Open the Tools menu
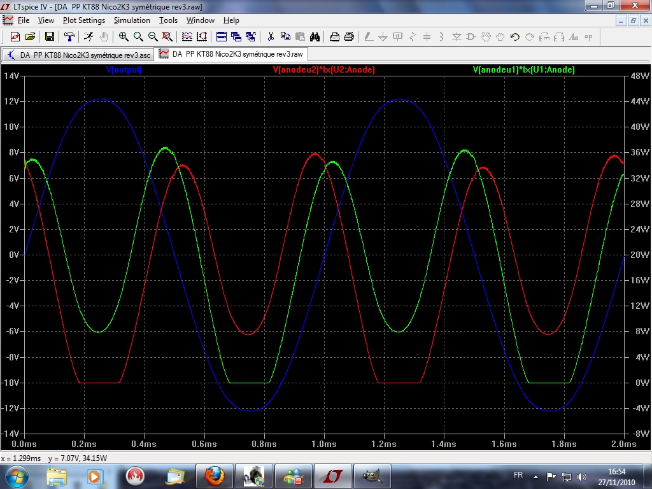Viewport: 652px width, 489px height. pyautogui.click(x=168, y=20)
